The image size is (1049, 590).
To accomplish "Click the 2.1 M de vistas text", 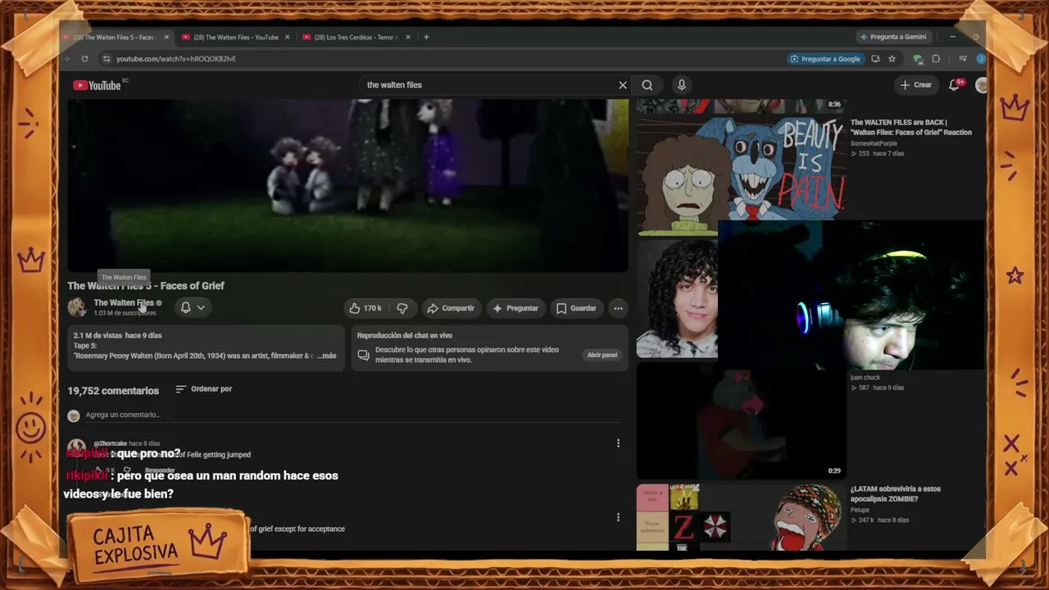I will click(98, 335).
